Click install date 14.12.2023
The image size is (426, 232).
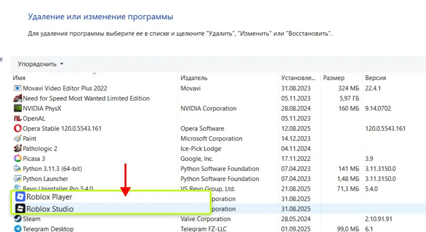(295, 138)
